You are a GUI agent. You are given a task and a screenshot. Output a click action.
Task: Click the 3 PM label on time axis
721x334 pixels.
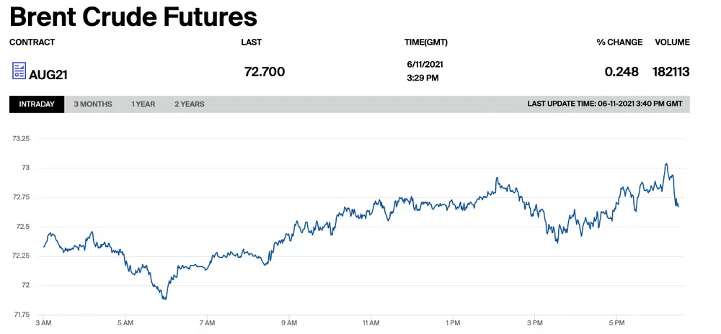[x=535, y=322]
